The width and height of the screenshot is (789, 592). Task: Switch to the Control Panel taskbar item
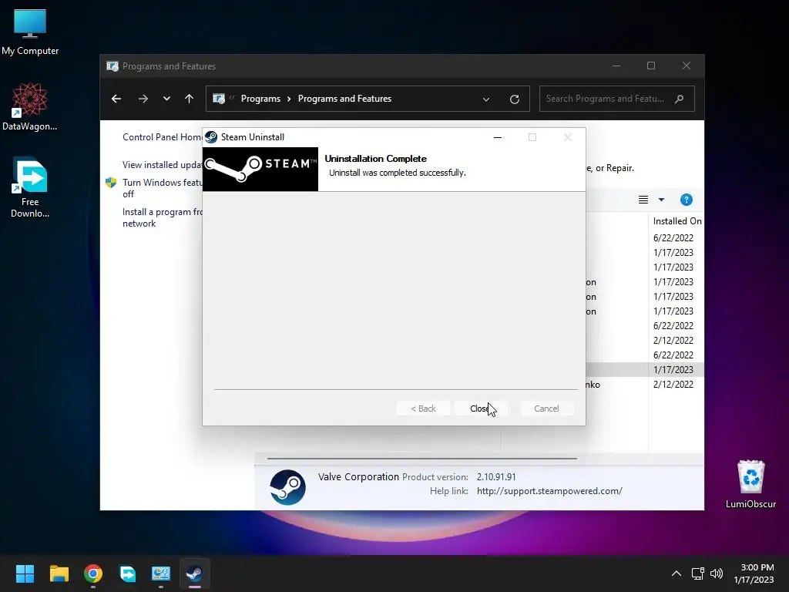click(x=161, y=573)
